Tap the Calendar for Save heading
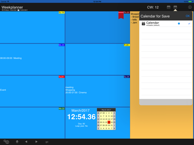Viewport: 194px width, 145px height. [155, 16]
